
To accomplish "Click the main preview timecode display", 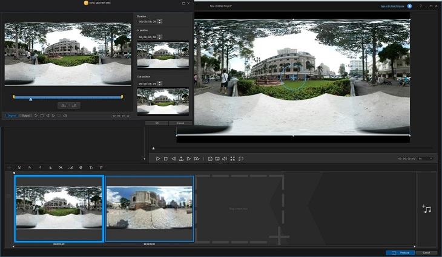I will pos(407,159).
